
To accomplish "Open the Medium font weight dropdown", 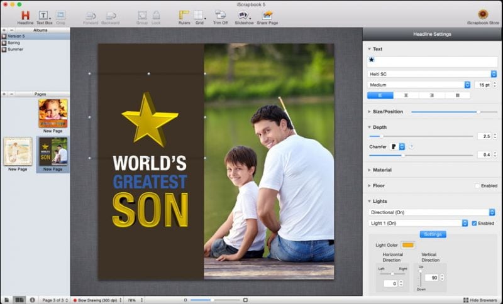I will point(419,85).
